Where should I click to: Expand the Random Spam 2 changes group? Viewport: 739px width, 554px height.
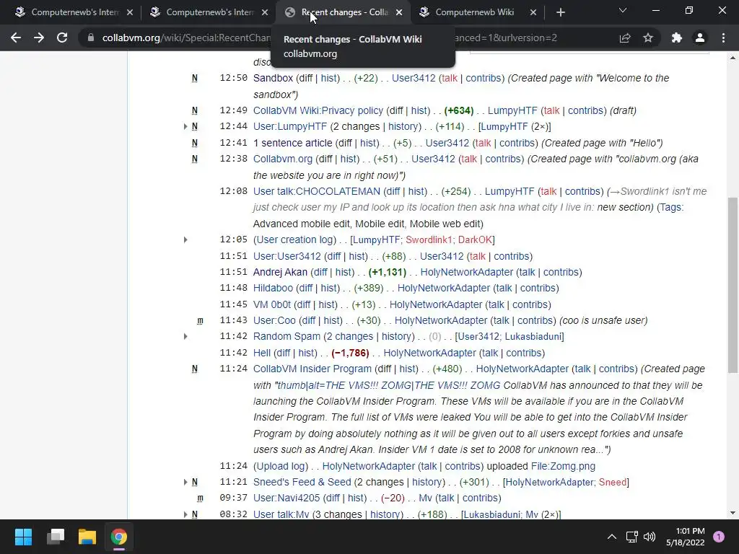(185, 336)
